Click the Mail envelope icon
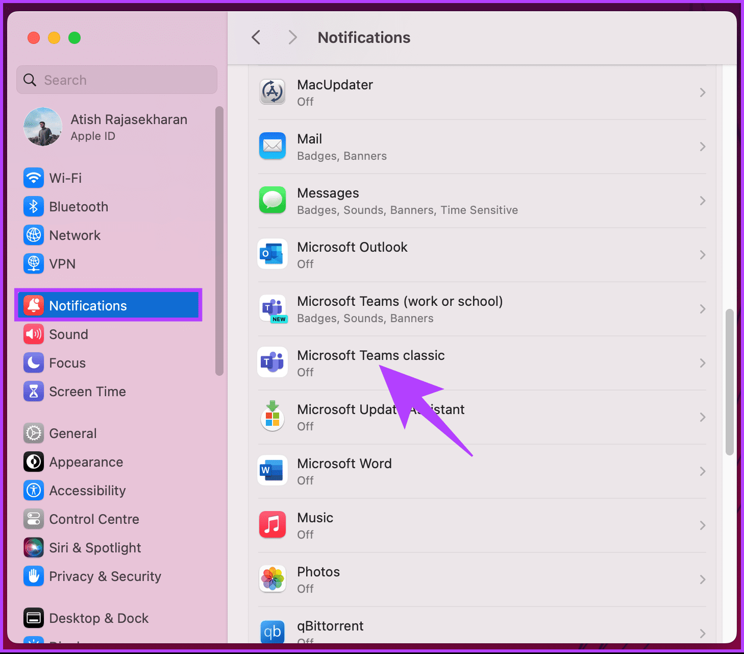Viewport: 744px width, 654px height. [272, 147]
